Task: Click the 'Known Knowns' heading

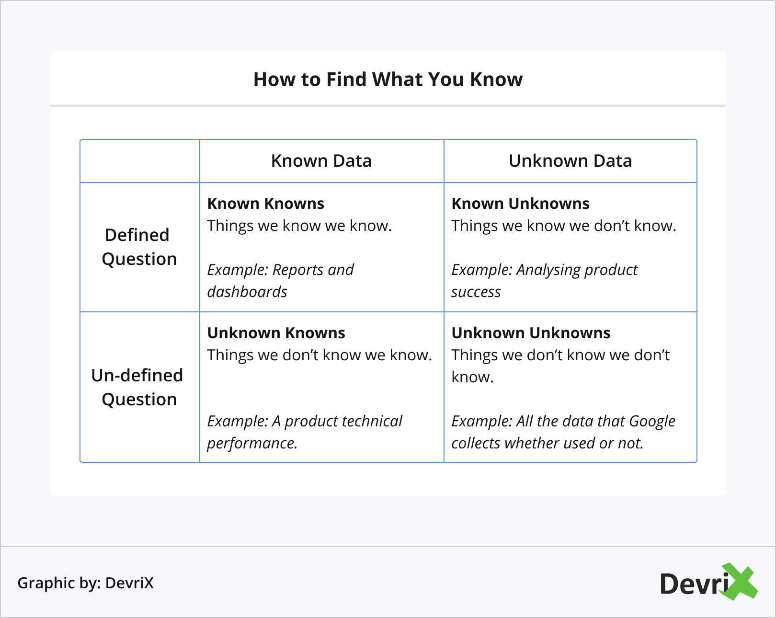Action: coord(266,204)
